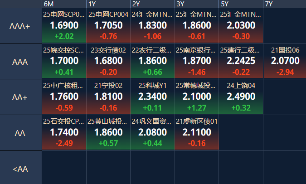This screenshot has width=306, height=184.
Task: Select the AA+ rating row label
Action: click(x=20, y=97)
